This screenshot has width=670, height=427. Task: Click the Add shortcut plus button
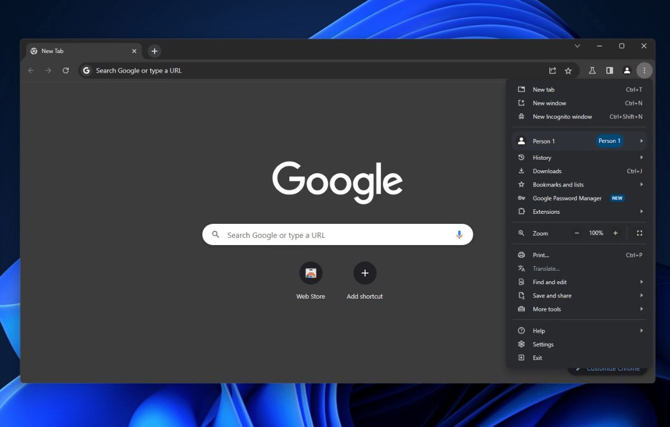coord(365,274)
